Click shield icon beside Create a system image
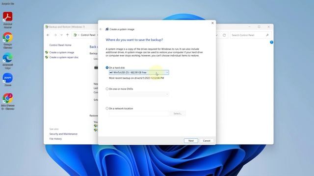This screenshot has height=176, width=314. pos(47,52)
